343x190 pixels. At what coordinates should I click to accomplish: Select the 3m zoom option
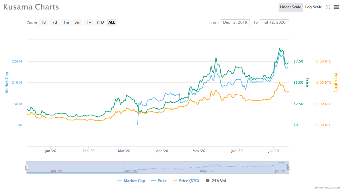click(77, 22)
